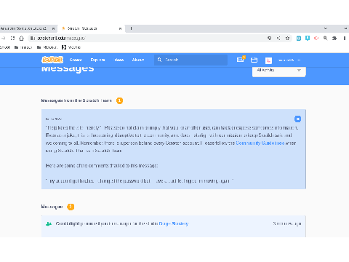Click the blue square extension icon
The height and width of the screenshot is (262, 349).
pos(299,38)
